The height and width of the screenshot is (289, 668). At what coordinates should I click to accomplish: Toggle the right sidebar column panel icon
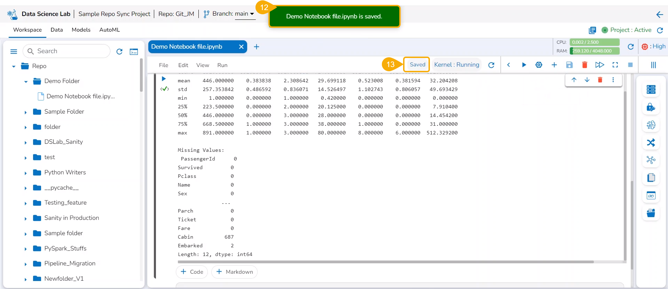pos(653,65)
